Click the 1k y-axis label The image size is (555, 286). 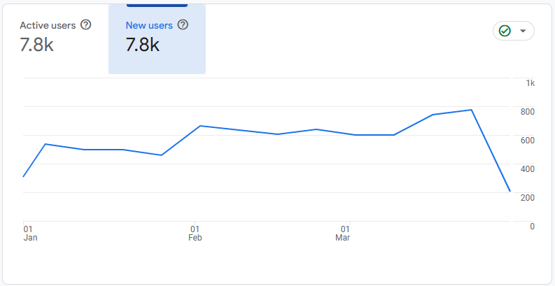click(531, 83)
